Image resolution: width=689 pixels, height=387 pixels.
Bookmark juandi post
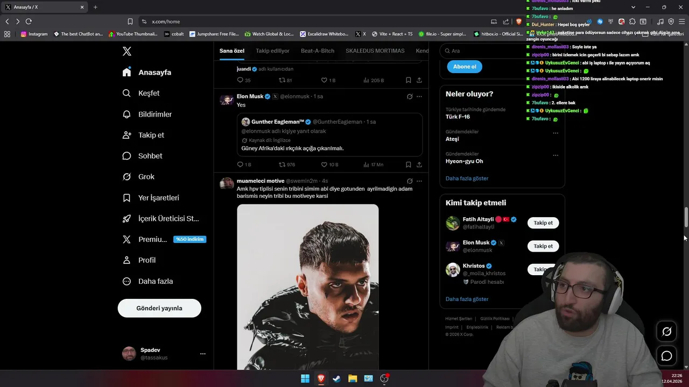coord(409,80)
